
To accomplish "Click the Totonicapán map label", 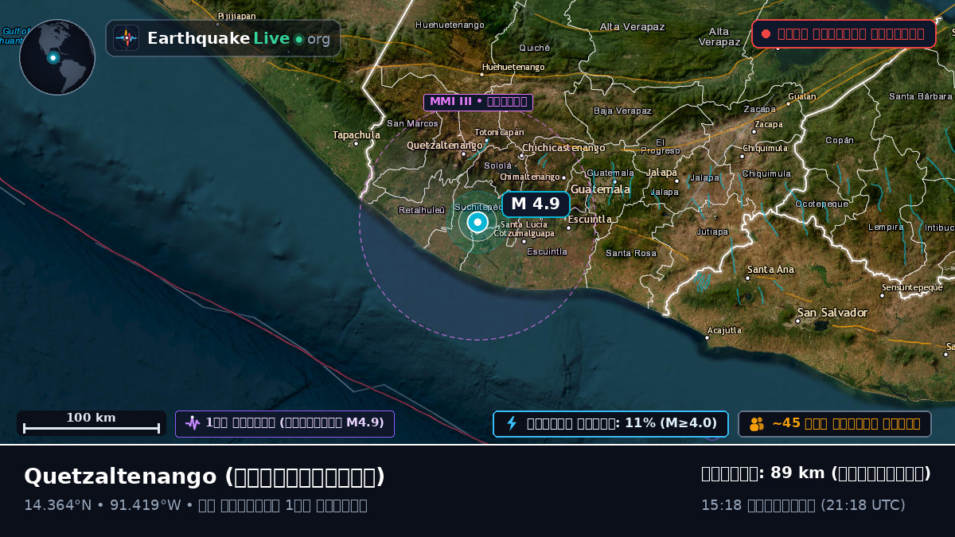I will point(499,132).
